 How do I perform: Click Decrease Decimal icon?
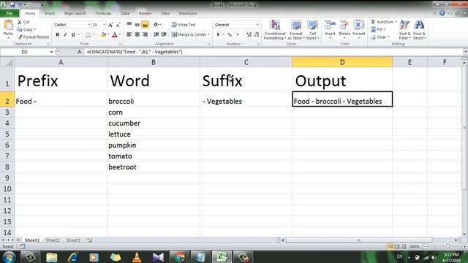click(x=257, y=34)
